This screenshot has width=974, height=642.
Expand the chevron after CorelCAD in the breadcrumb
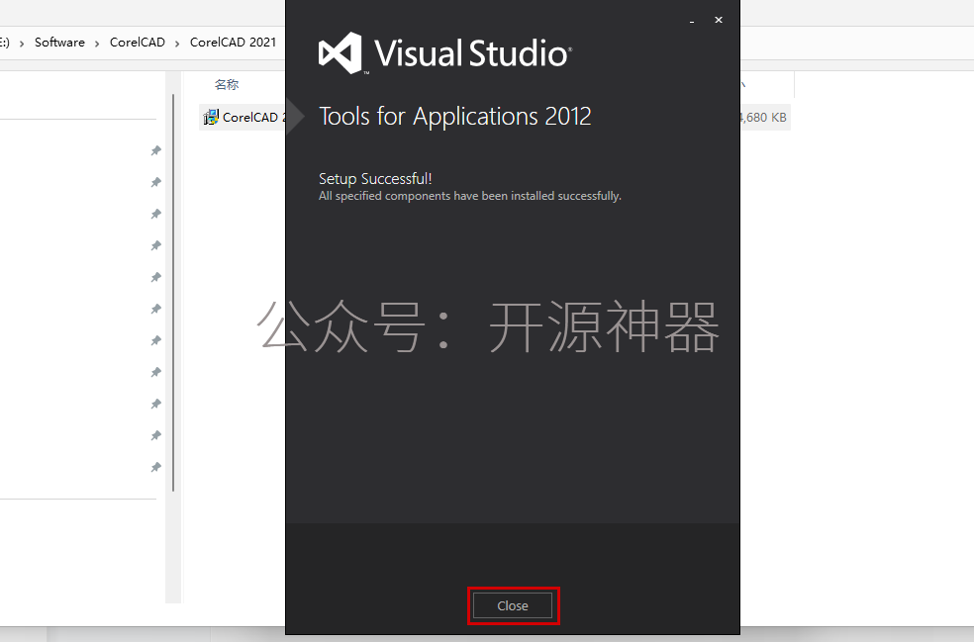[177, 44]
